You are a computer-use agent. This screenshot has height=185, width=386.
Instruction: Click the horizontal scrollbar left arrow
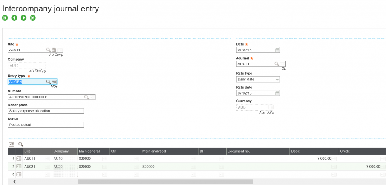point(15,182)
